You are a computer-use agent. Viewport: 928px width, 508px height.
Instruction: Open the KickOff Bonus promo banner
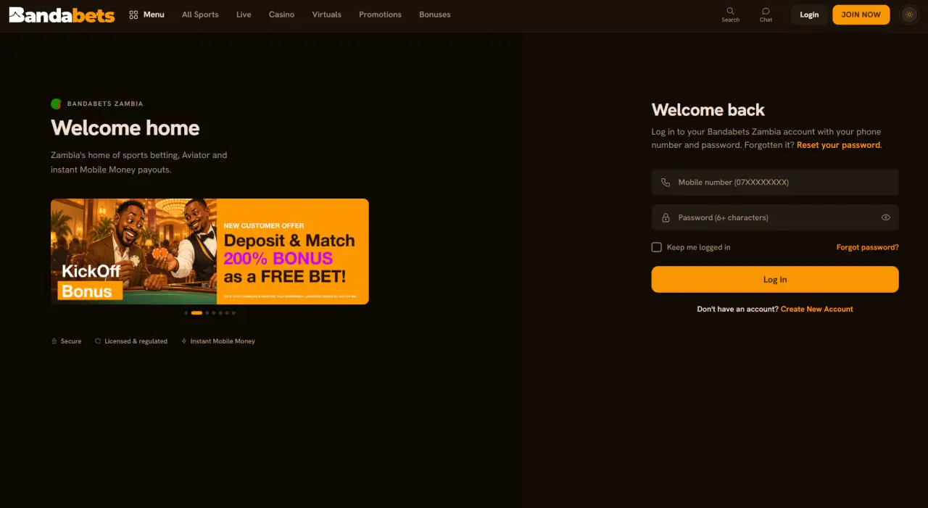(210, 251)
